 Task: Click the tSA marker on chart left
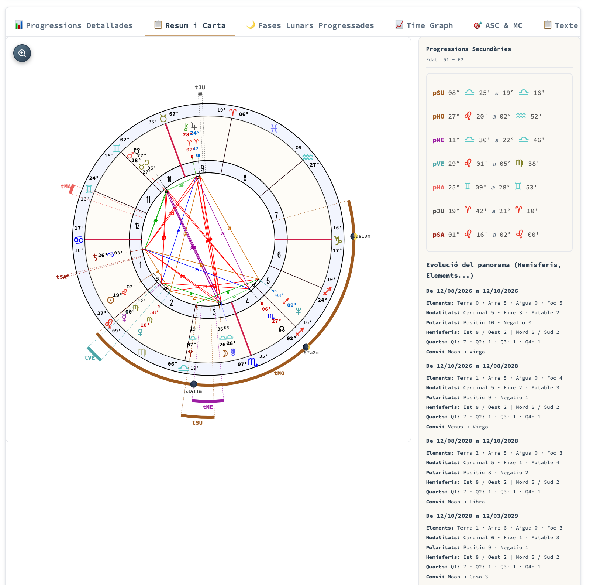pos(62,277)
